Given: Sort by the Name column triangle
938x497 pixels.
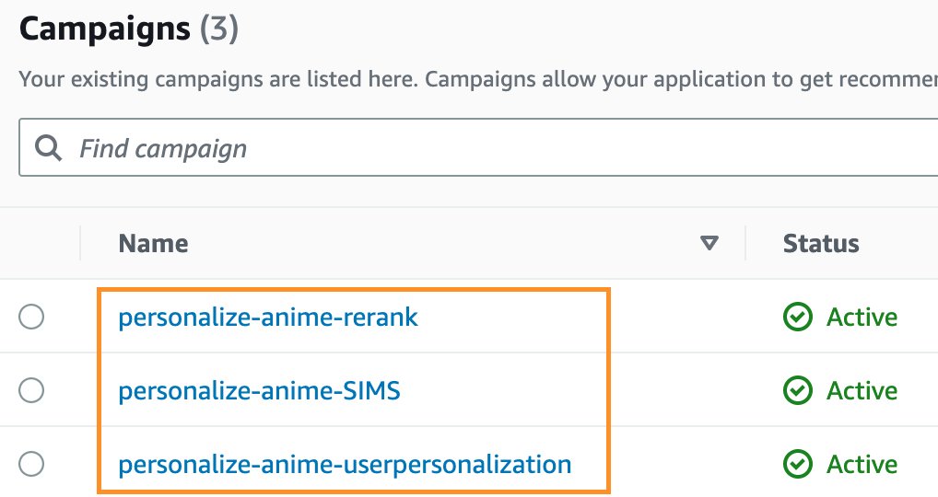Looking at the screenshot, I should pos(709,243).
